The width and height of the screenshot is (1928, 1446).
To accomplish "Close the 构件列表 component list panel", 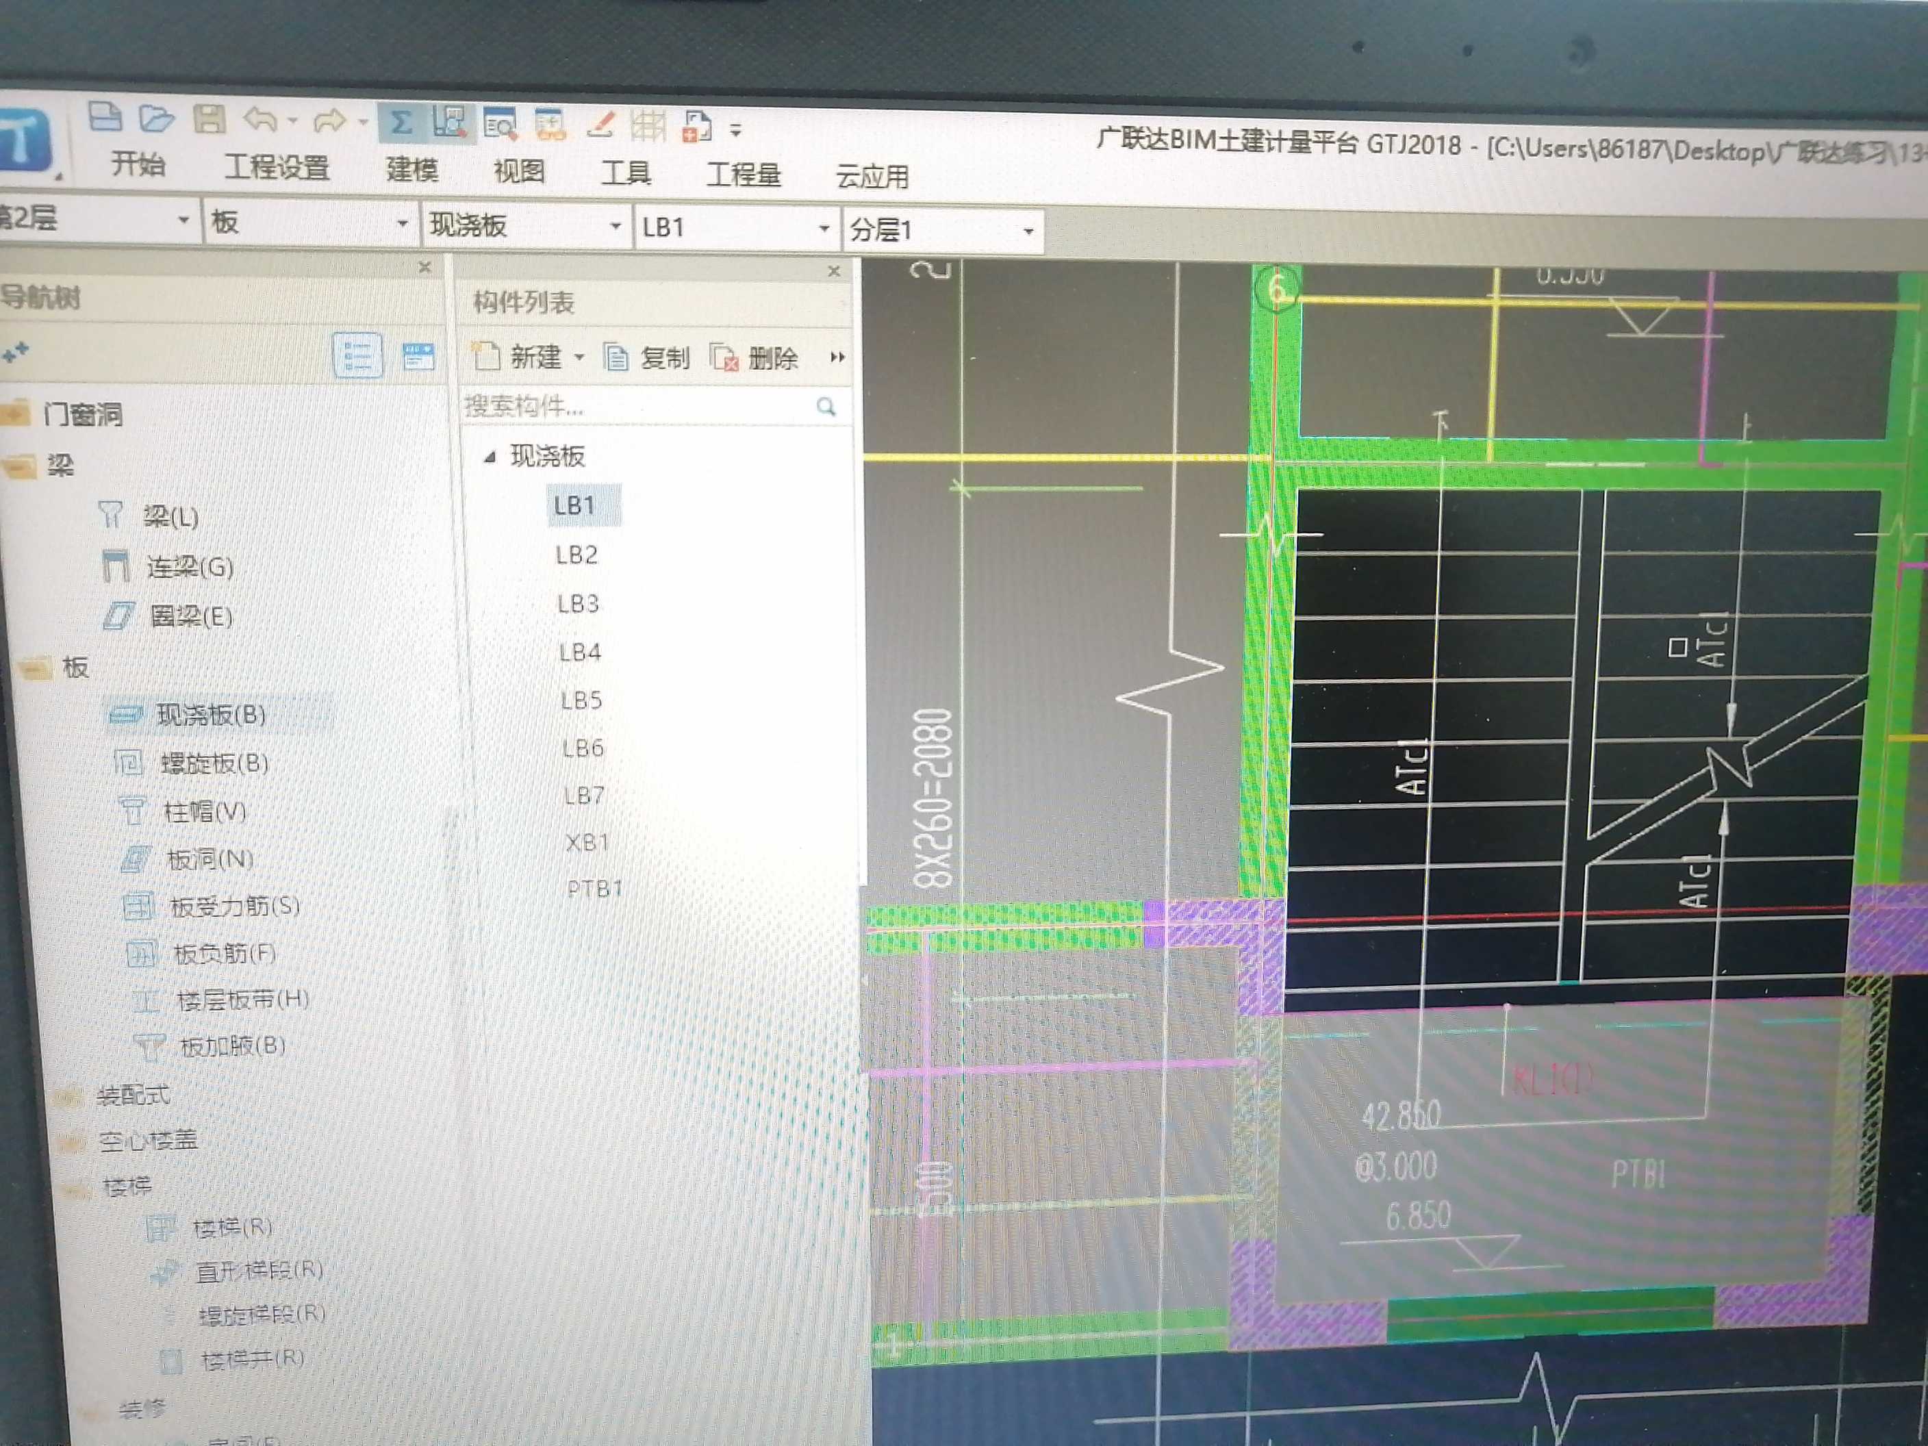I will pos(834,271).
